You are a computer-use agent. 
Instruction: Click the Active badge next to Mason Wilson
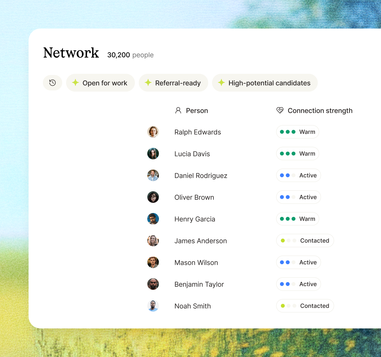(x=298, y=262)
